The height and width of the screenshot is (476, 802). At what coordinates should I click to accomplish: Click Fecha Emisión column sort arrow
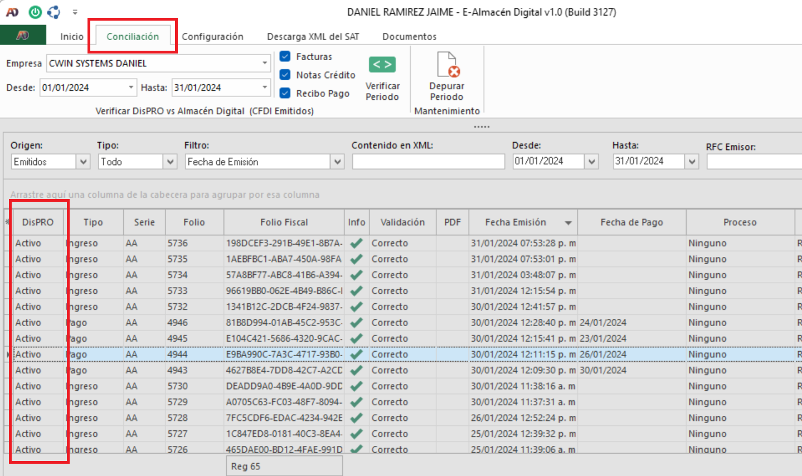[568, 223]
